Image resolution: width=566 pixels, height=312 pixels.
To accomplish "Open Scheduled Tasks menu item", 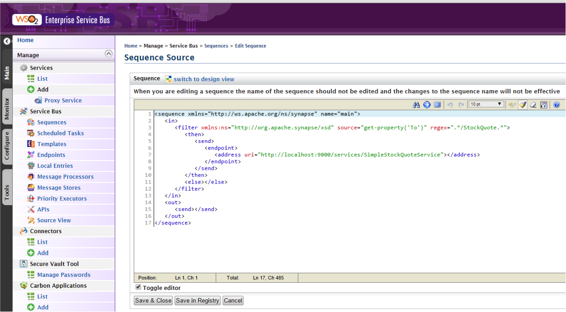I will tap(60, 133).
